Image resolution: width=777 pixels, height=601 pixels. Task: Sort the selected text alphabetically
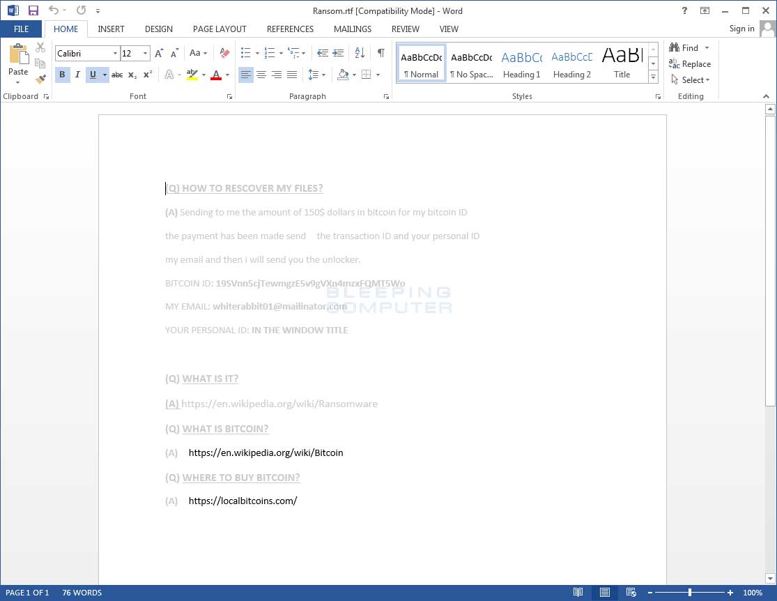click(360, 53)
